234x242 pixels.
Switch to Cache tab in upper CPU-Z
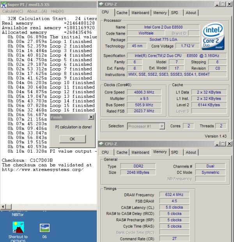pos(122,12)
